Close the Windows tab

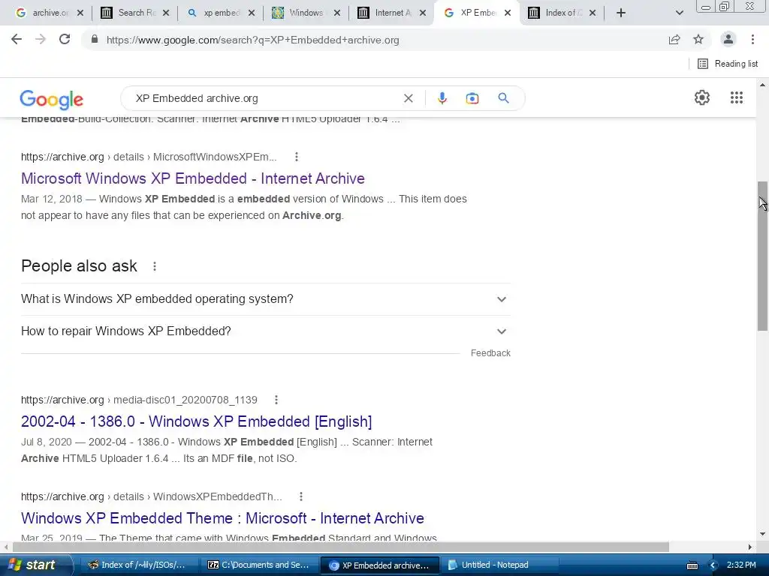tap(337, 13)
